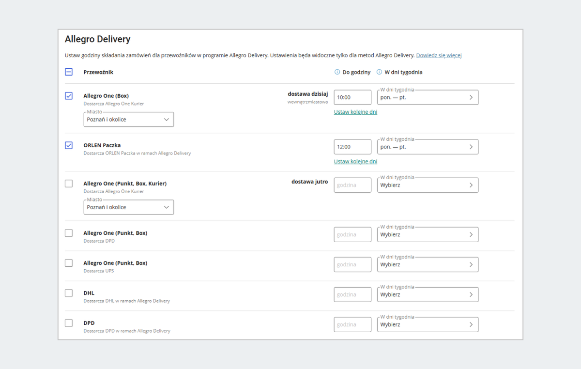Click the godzina field for Dostarcza UPS row
The image size is (581, 369).
[352, 264]
